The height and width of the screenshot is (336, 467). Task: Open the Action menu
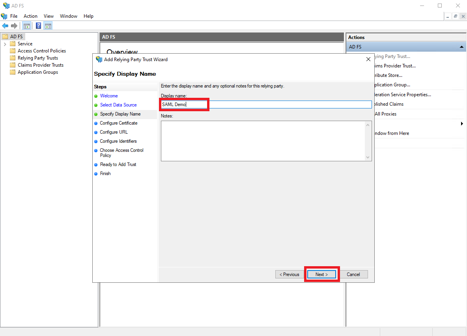[30, 16]
